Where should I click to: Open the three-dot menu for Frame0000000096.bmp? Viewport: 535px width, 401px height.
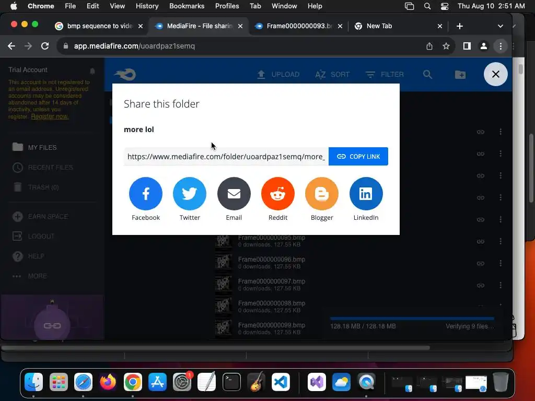click(500, 263)
